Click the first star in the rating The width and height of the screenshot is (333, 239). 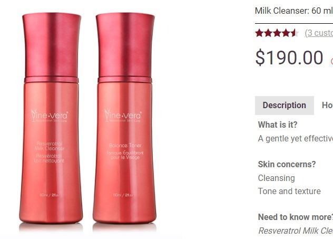point(259,33)
